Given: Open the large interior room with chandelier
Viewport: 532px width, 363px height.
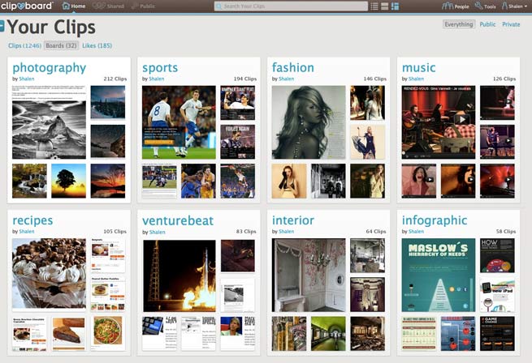Looking at the screenshot, I should click(309, 275).
